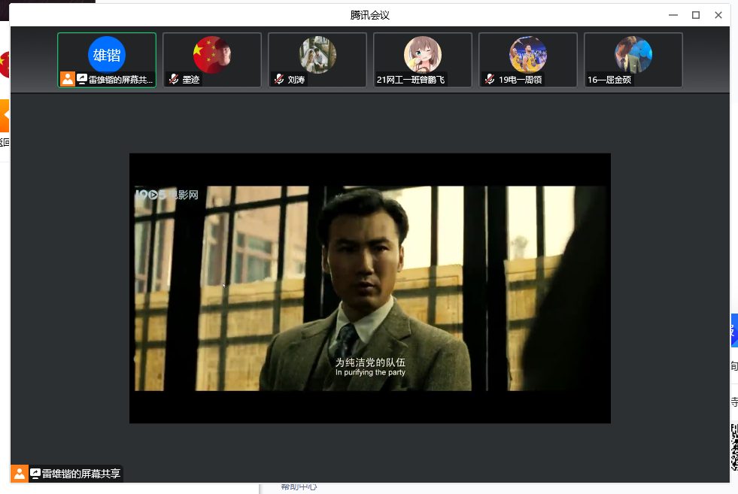Click the muted microphone icon beside 19电一周领
This screenshot has height=494, width=738.
[x=490, y=79]
